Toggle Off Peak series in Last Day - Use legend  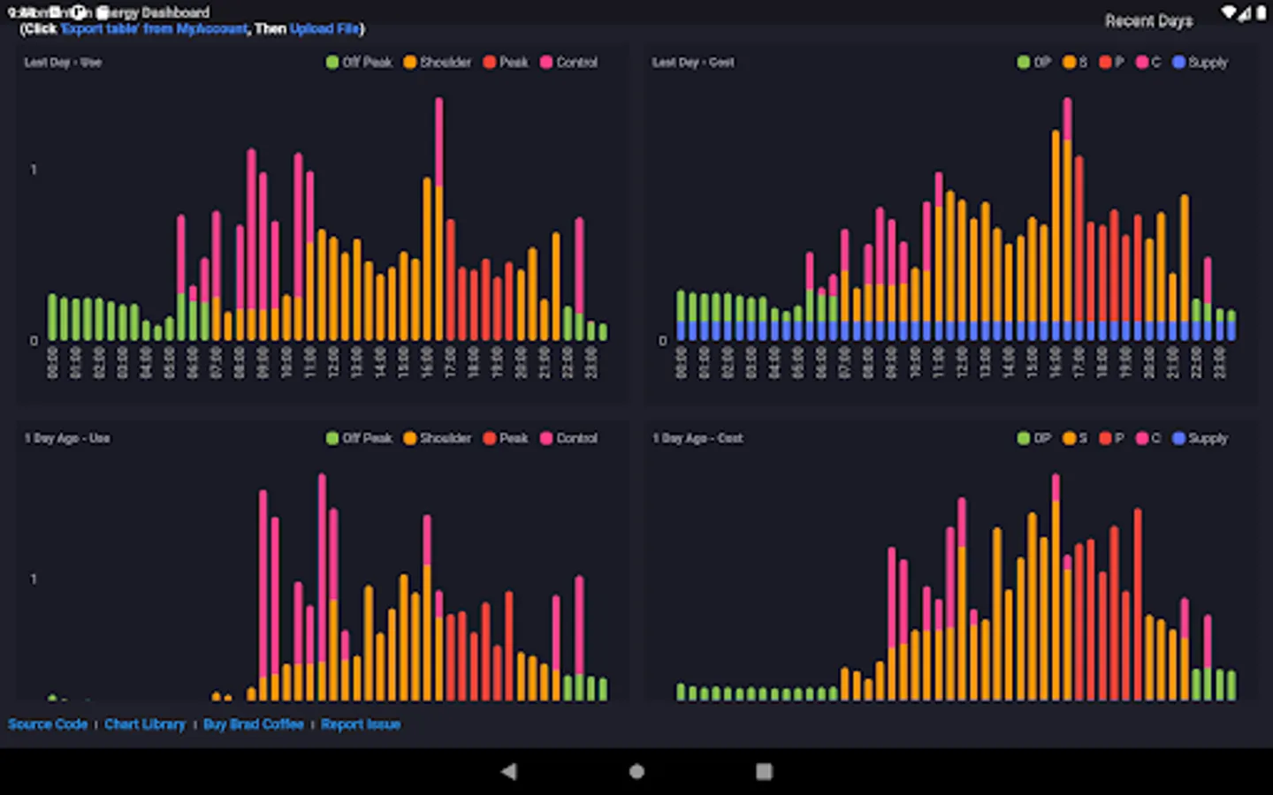coord(359,62)
